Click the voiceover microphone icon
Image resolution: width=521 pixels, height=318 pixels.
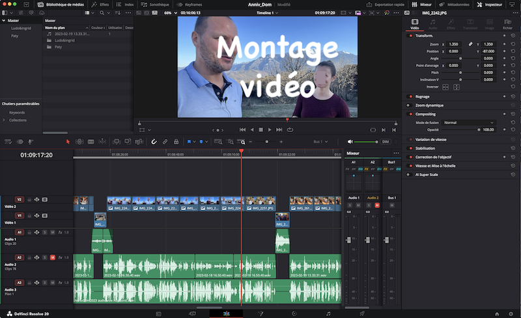point(30,142)
